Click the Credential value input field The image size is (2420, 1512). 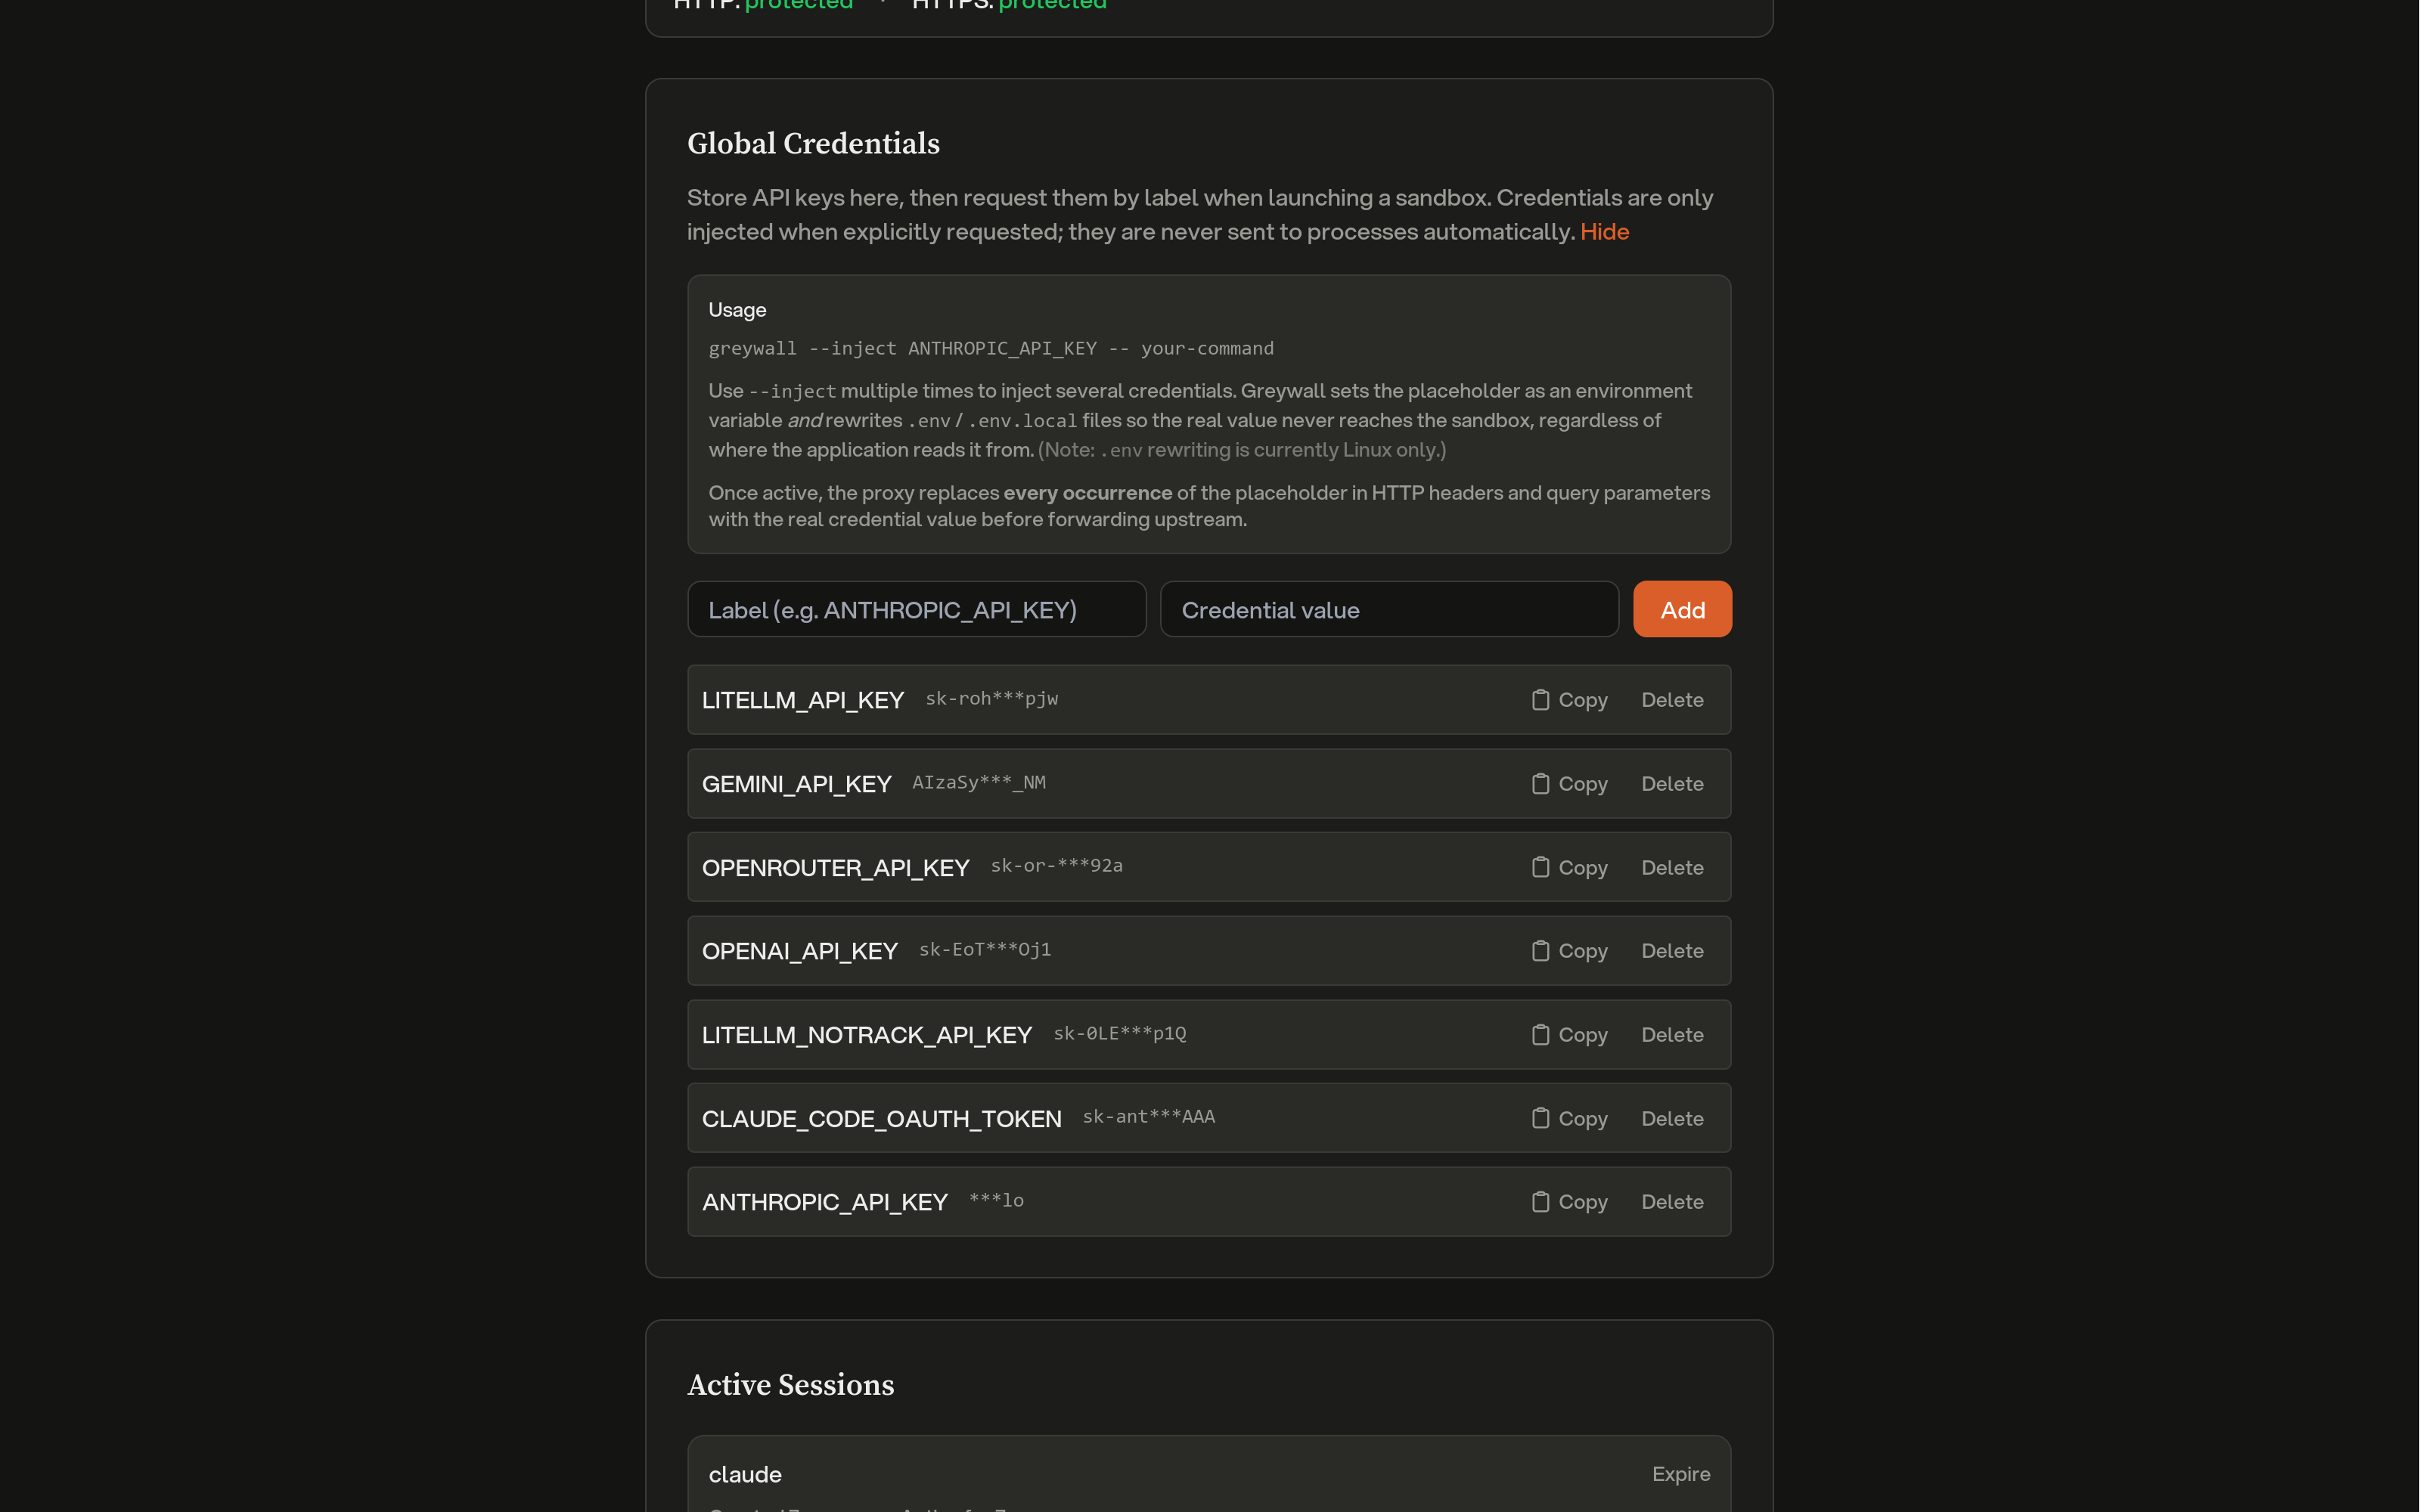[1388, 609]
